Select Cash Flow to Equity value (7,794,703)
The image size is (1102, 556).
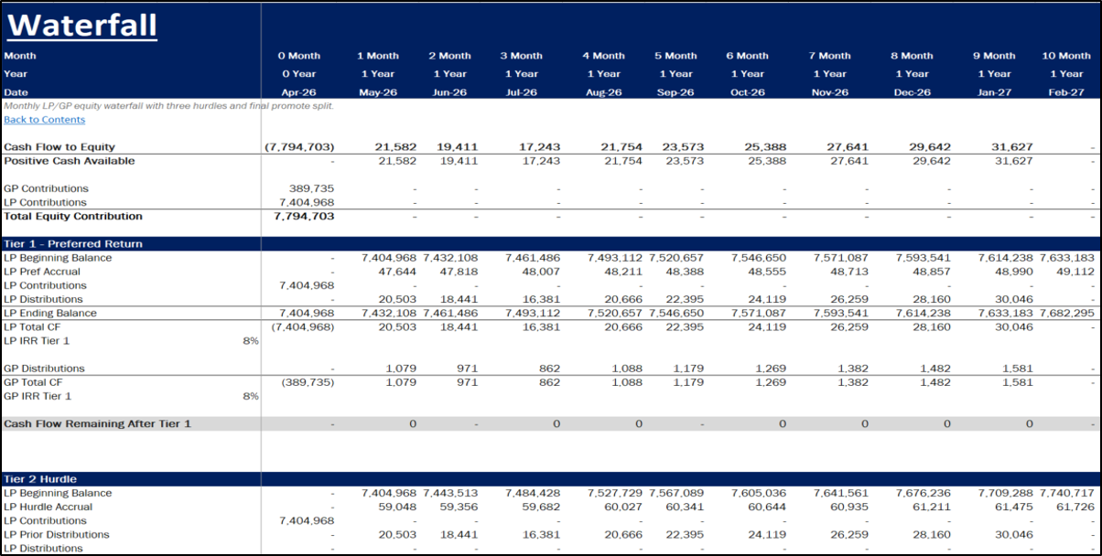(299, 147)
